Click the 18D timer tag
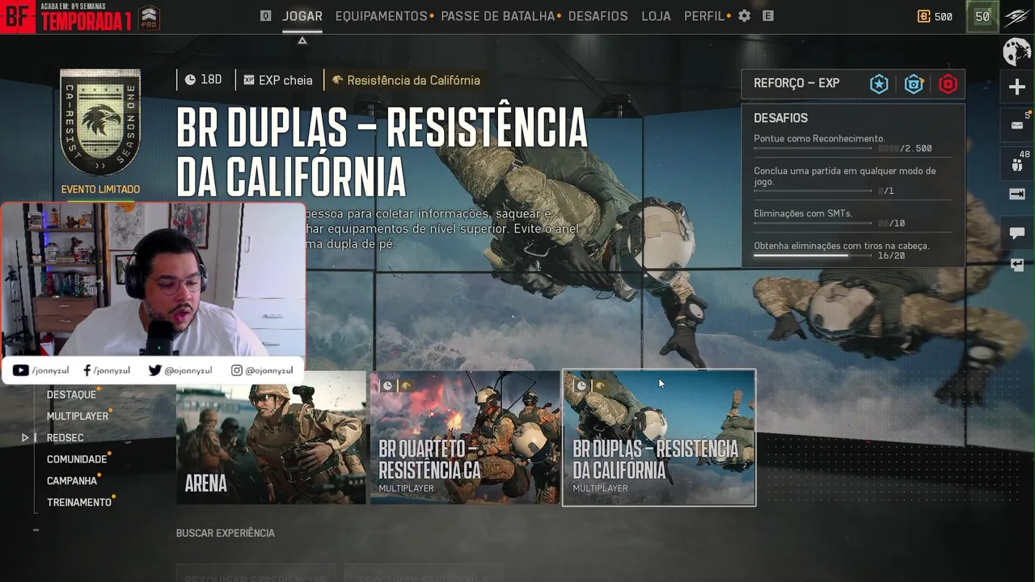Viewport: 1035px width, 582px height. pos(203,80)
